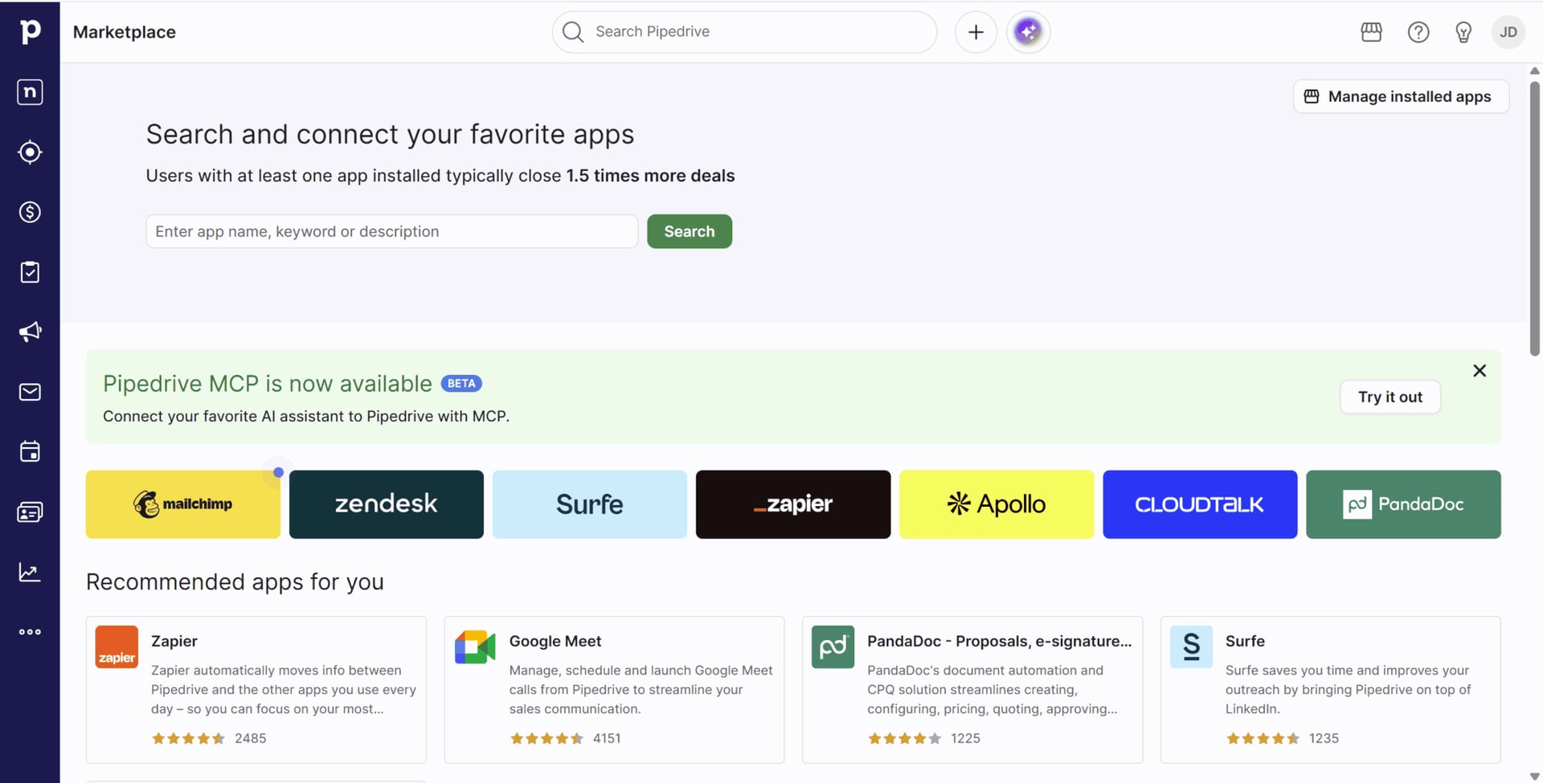Click the Manage installed apps button
Image resolution: width=1543 pixels, height=783 pixels.
click(1401, 96)
